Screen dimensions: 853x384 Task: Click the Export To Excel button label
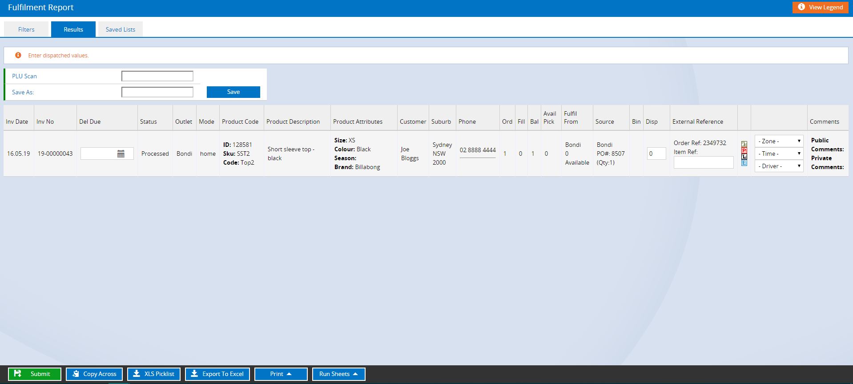point(223,374)
